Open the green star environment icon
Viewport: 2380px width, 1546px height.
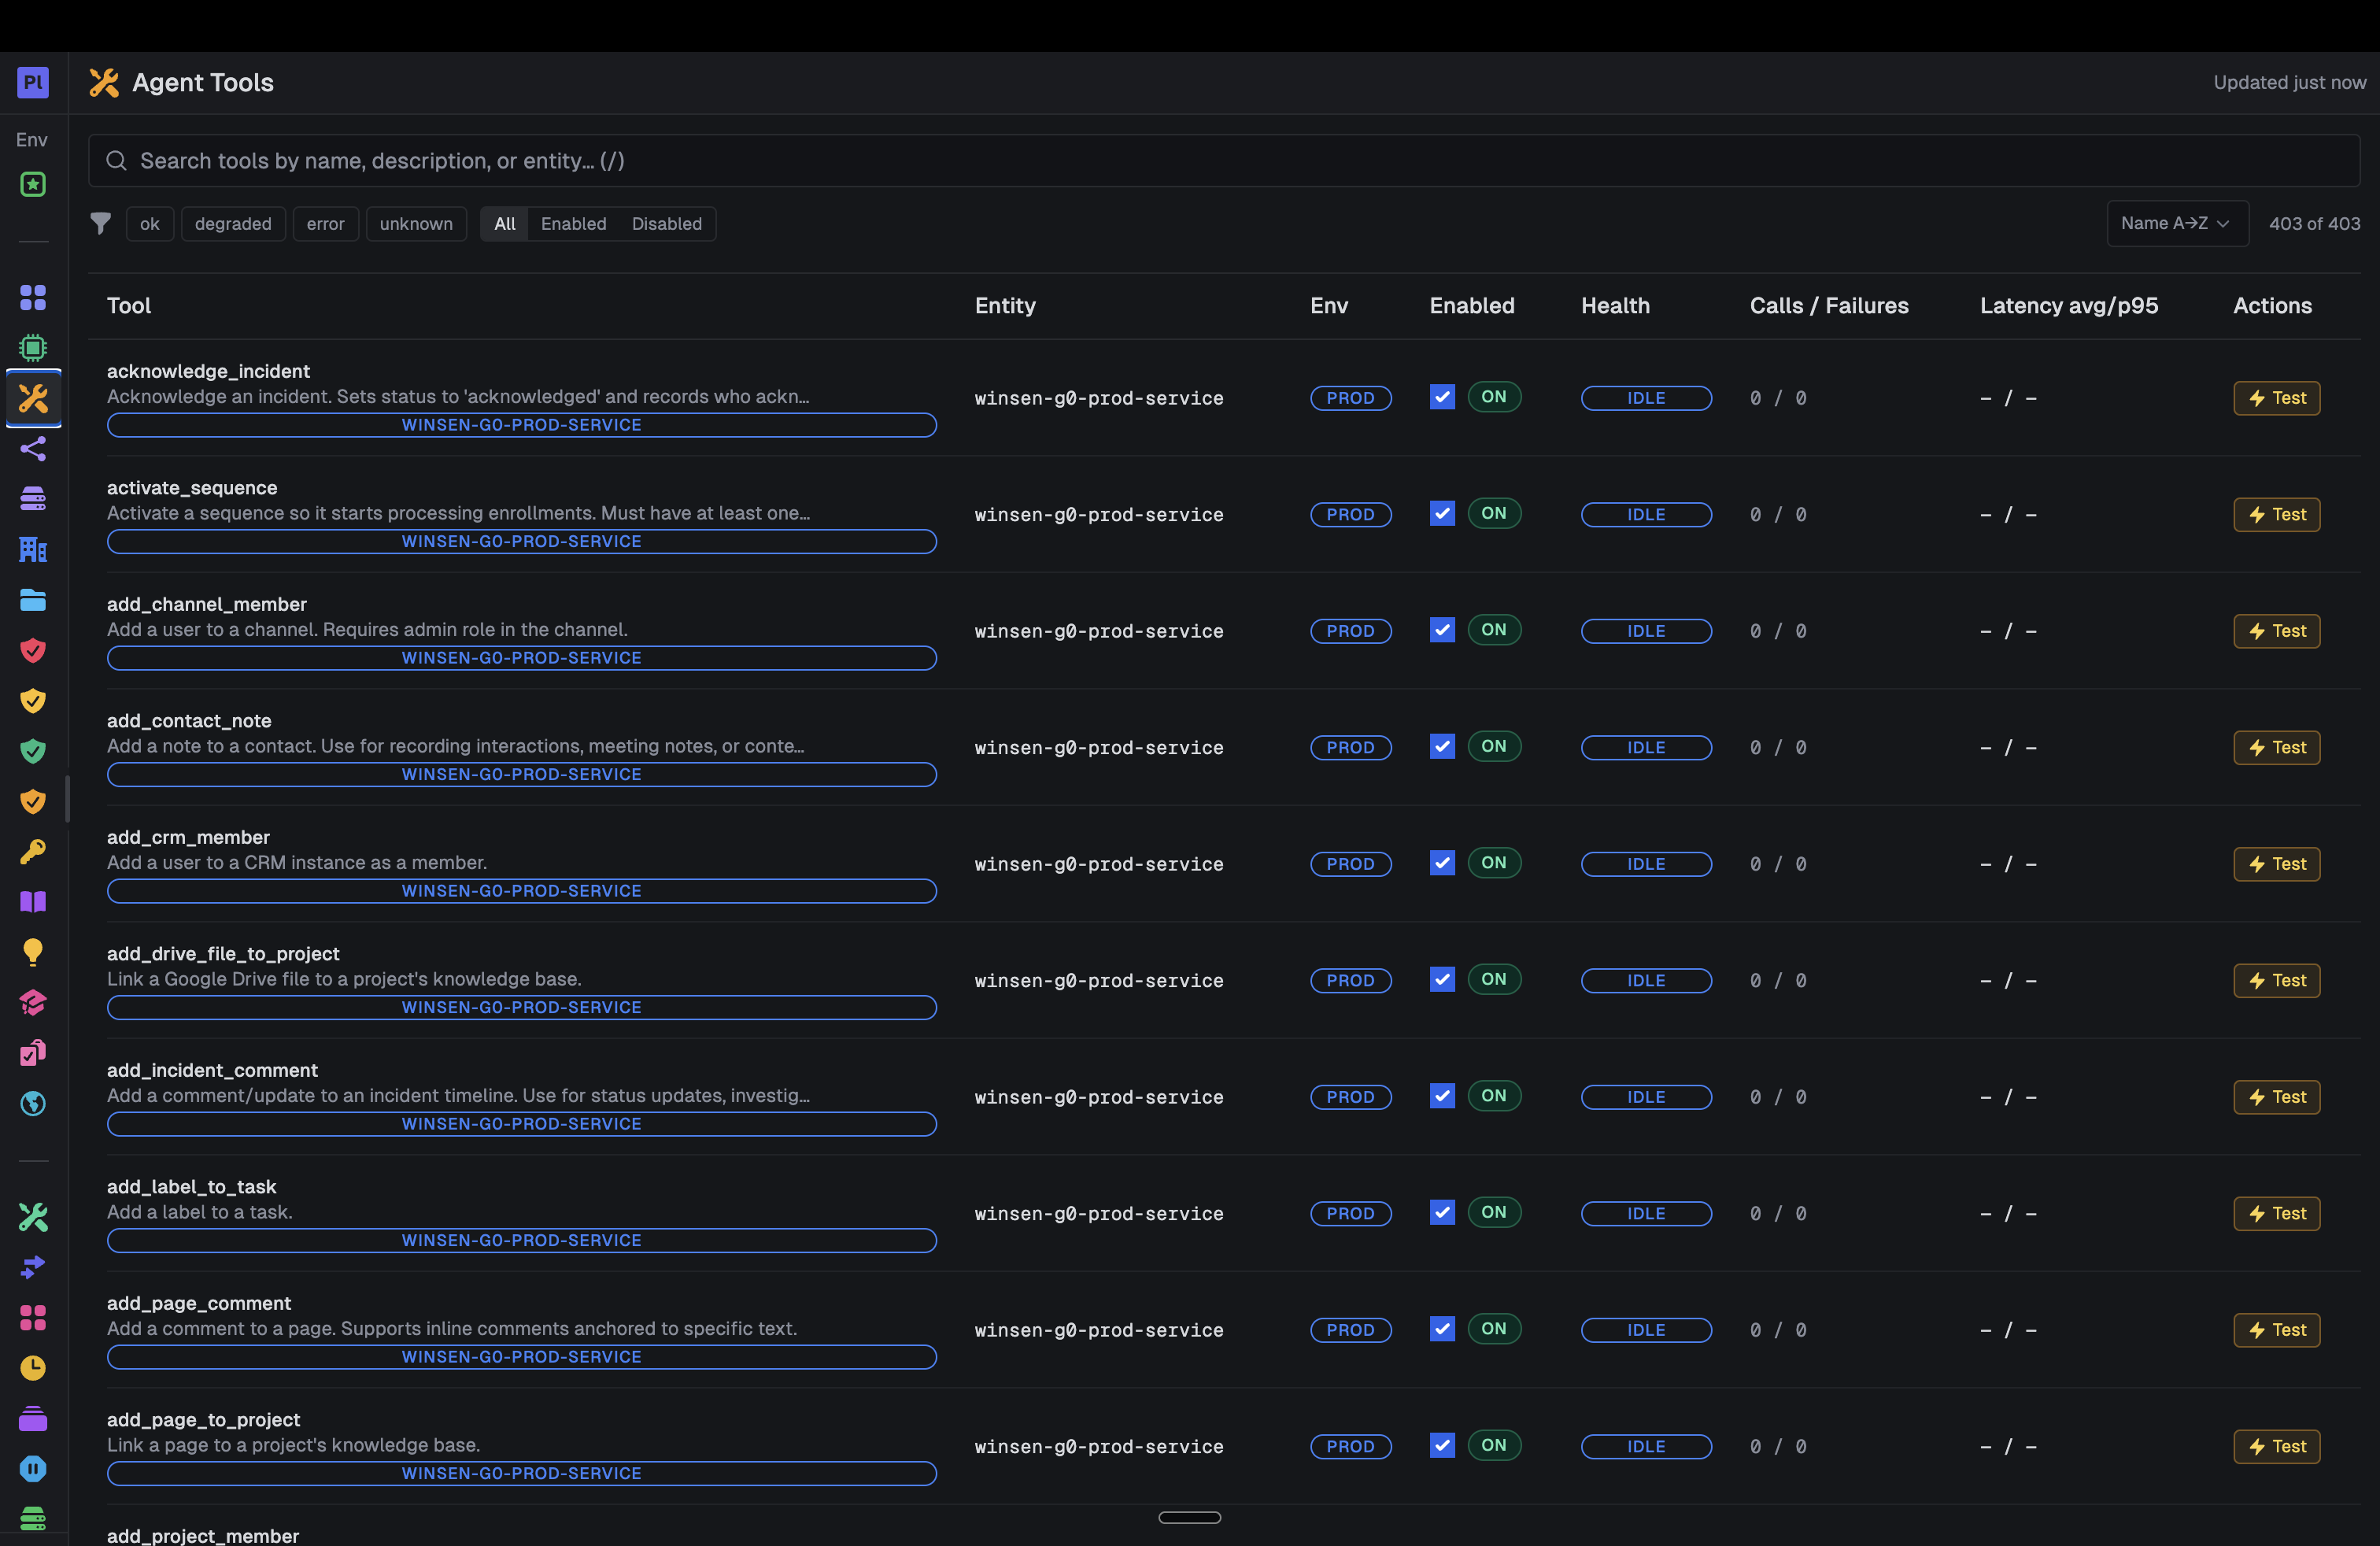coord(33,184)
